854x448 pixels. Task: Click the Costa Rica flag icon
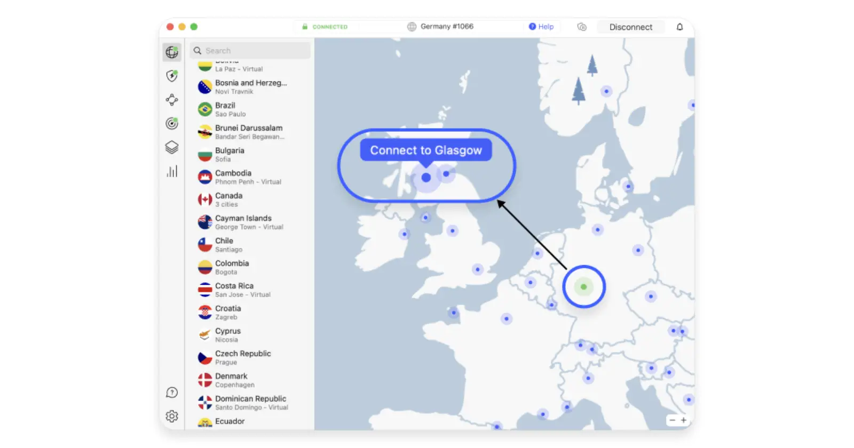pyautogui.click(x=205, y=290)
